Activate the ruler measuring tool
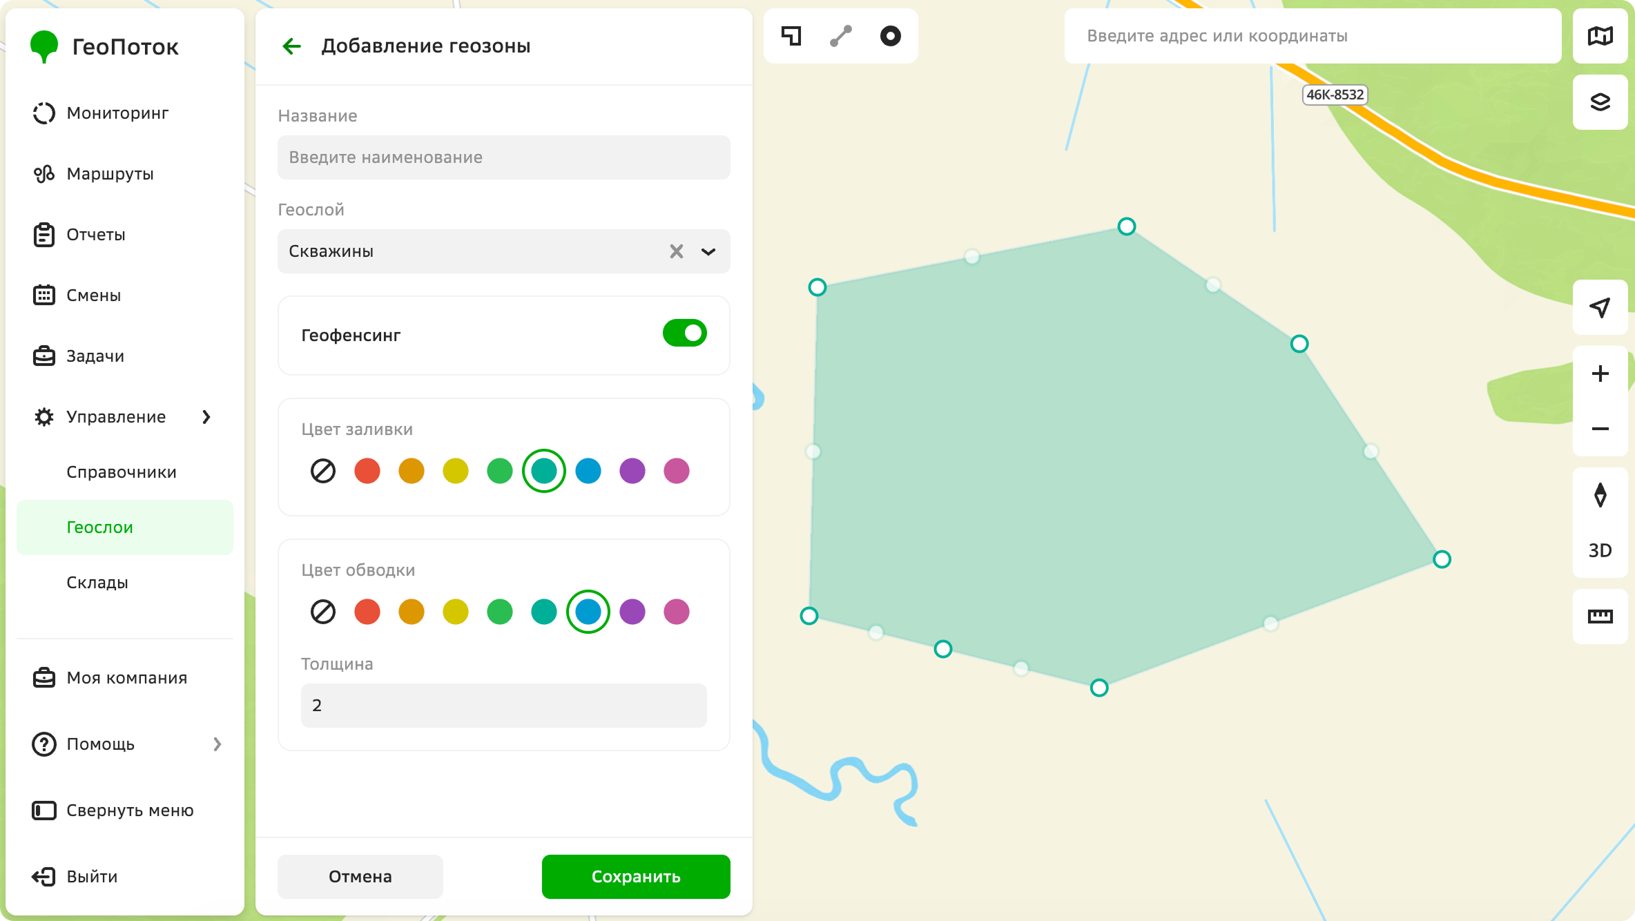The width and height of the screenshot is (1635, 921). [1600, 617]
